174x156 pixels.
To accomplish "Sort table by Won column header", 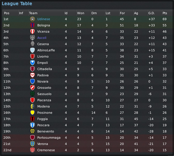I will pos(81,13).
